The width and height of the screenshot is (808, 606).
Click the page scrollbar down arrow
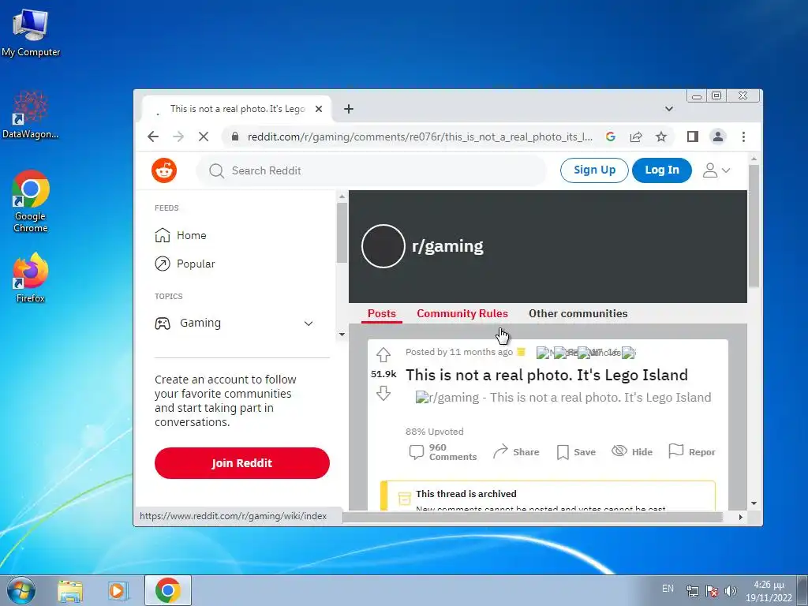pos(754,503)
